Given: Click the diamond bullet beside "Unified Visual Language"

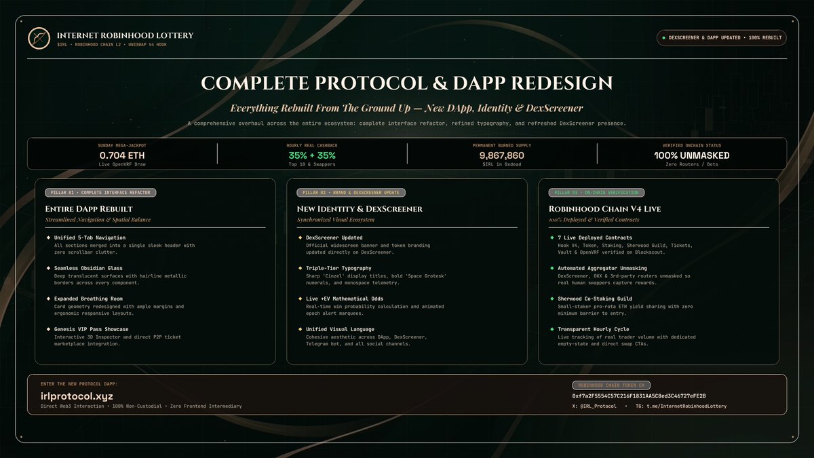Looking at the screenshot, I should coord(300,330).
